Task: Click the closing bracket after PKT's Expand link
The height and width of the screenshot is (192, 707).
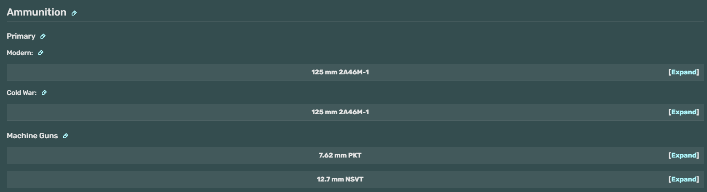Action: [x=698, y=155]
